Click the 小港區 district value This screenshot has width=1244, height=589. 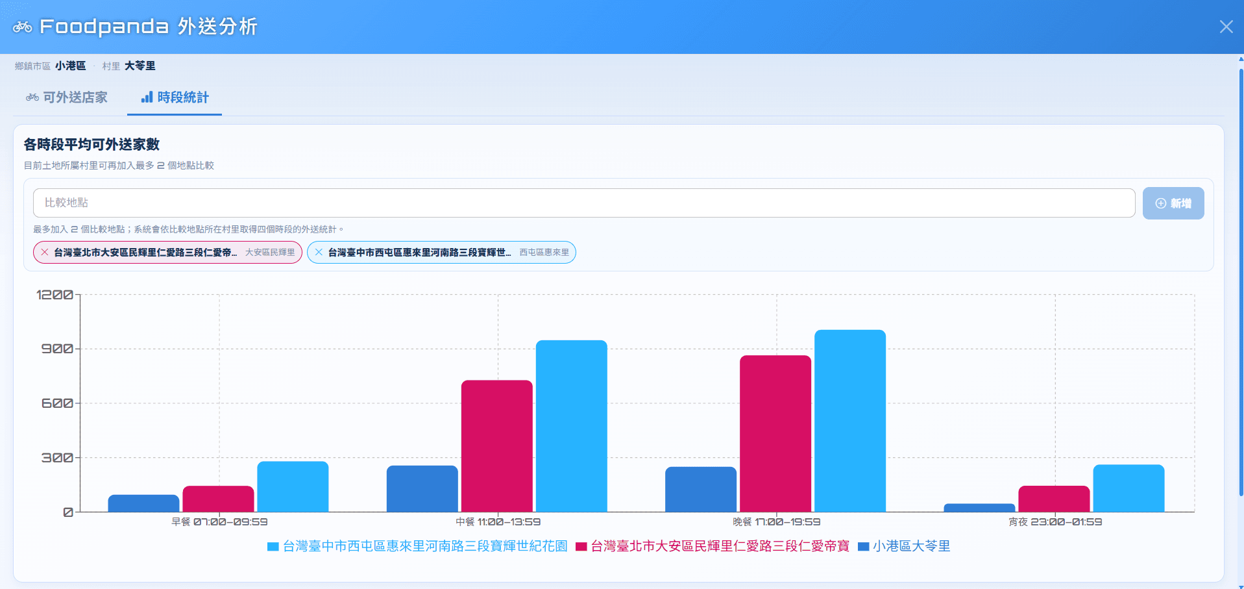pyautogui.click(x=70, y=66)
